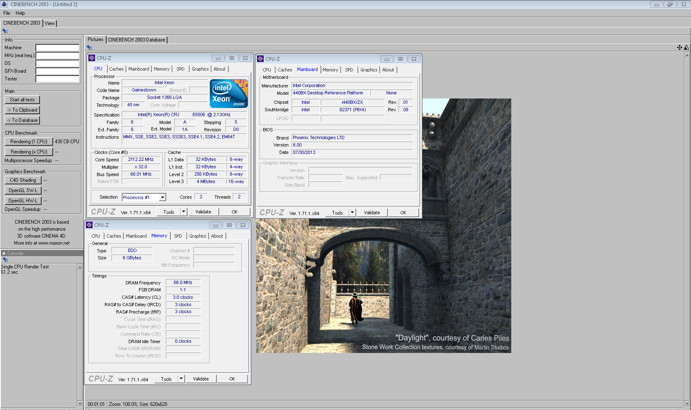
Task: Click the OS input field
Action: tap(57, 63)
